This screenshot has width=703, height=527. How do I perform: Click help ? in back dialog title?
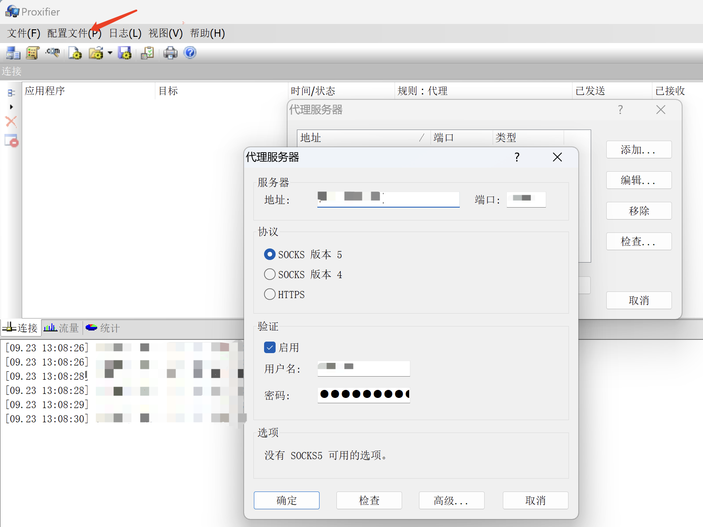point(620,110)
